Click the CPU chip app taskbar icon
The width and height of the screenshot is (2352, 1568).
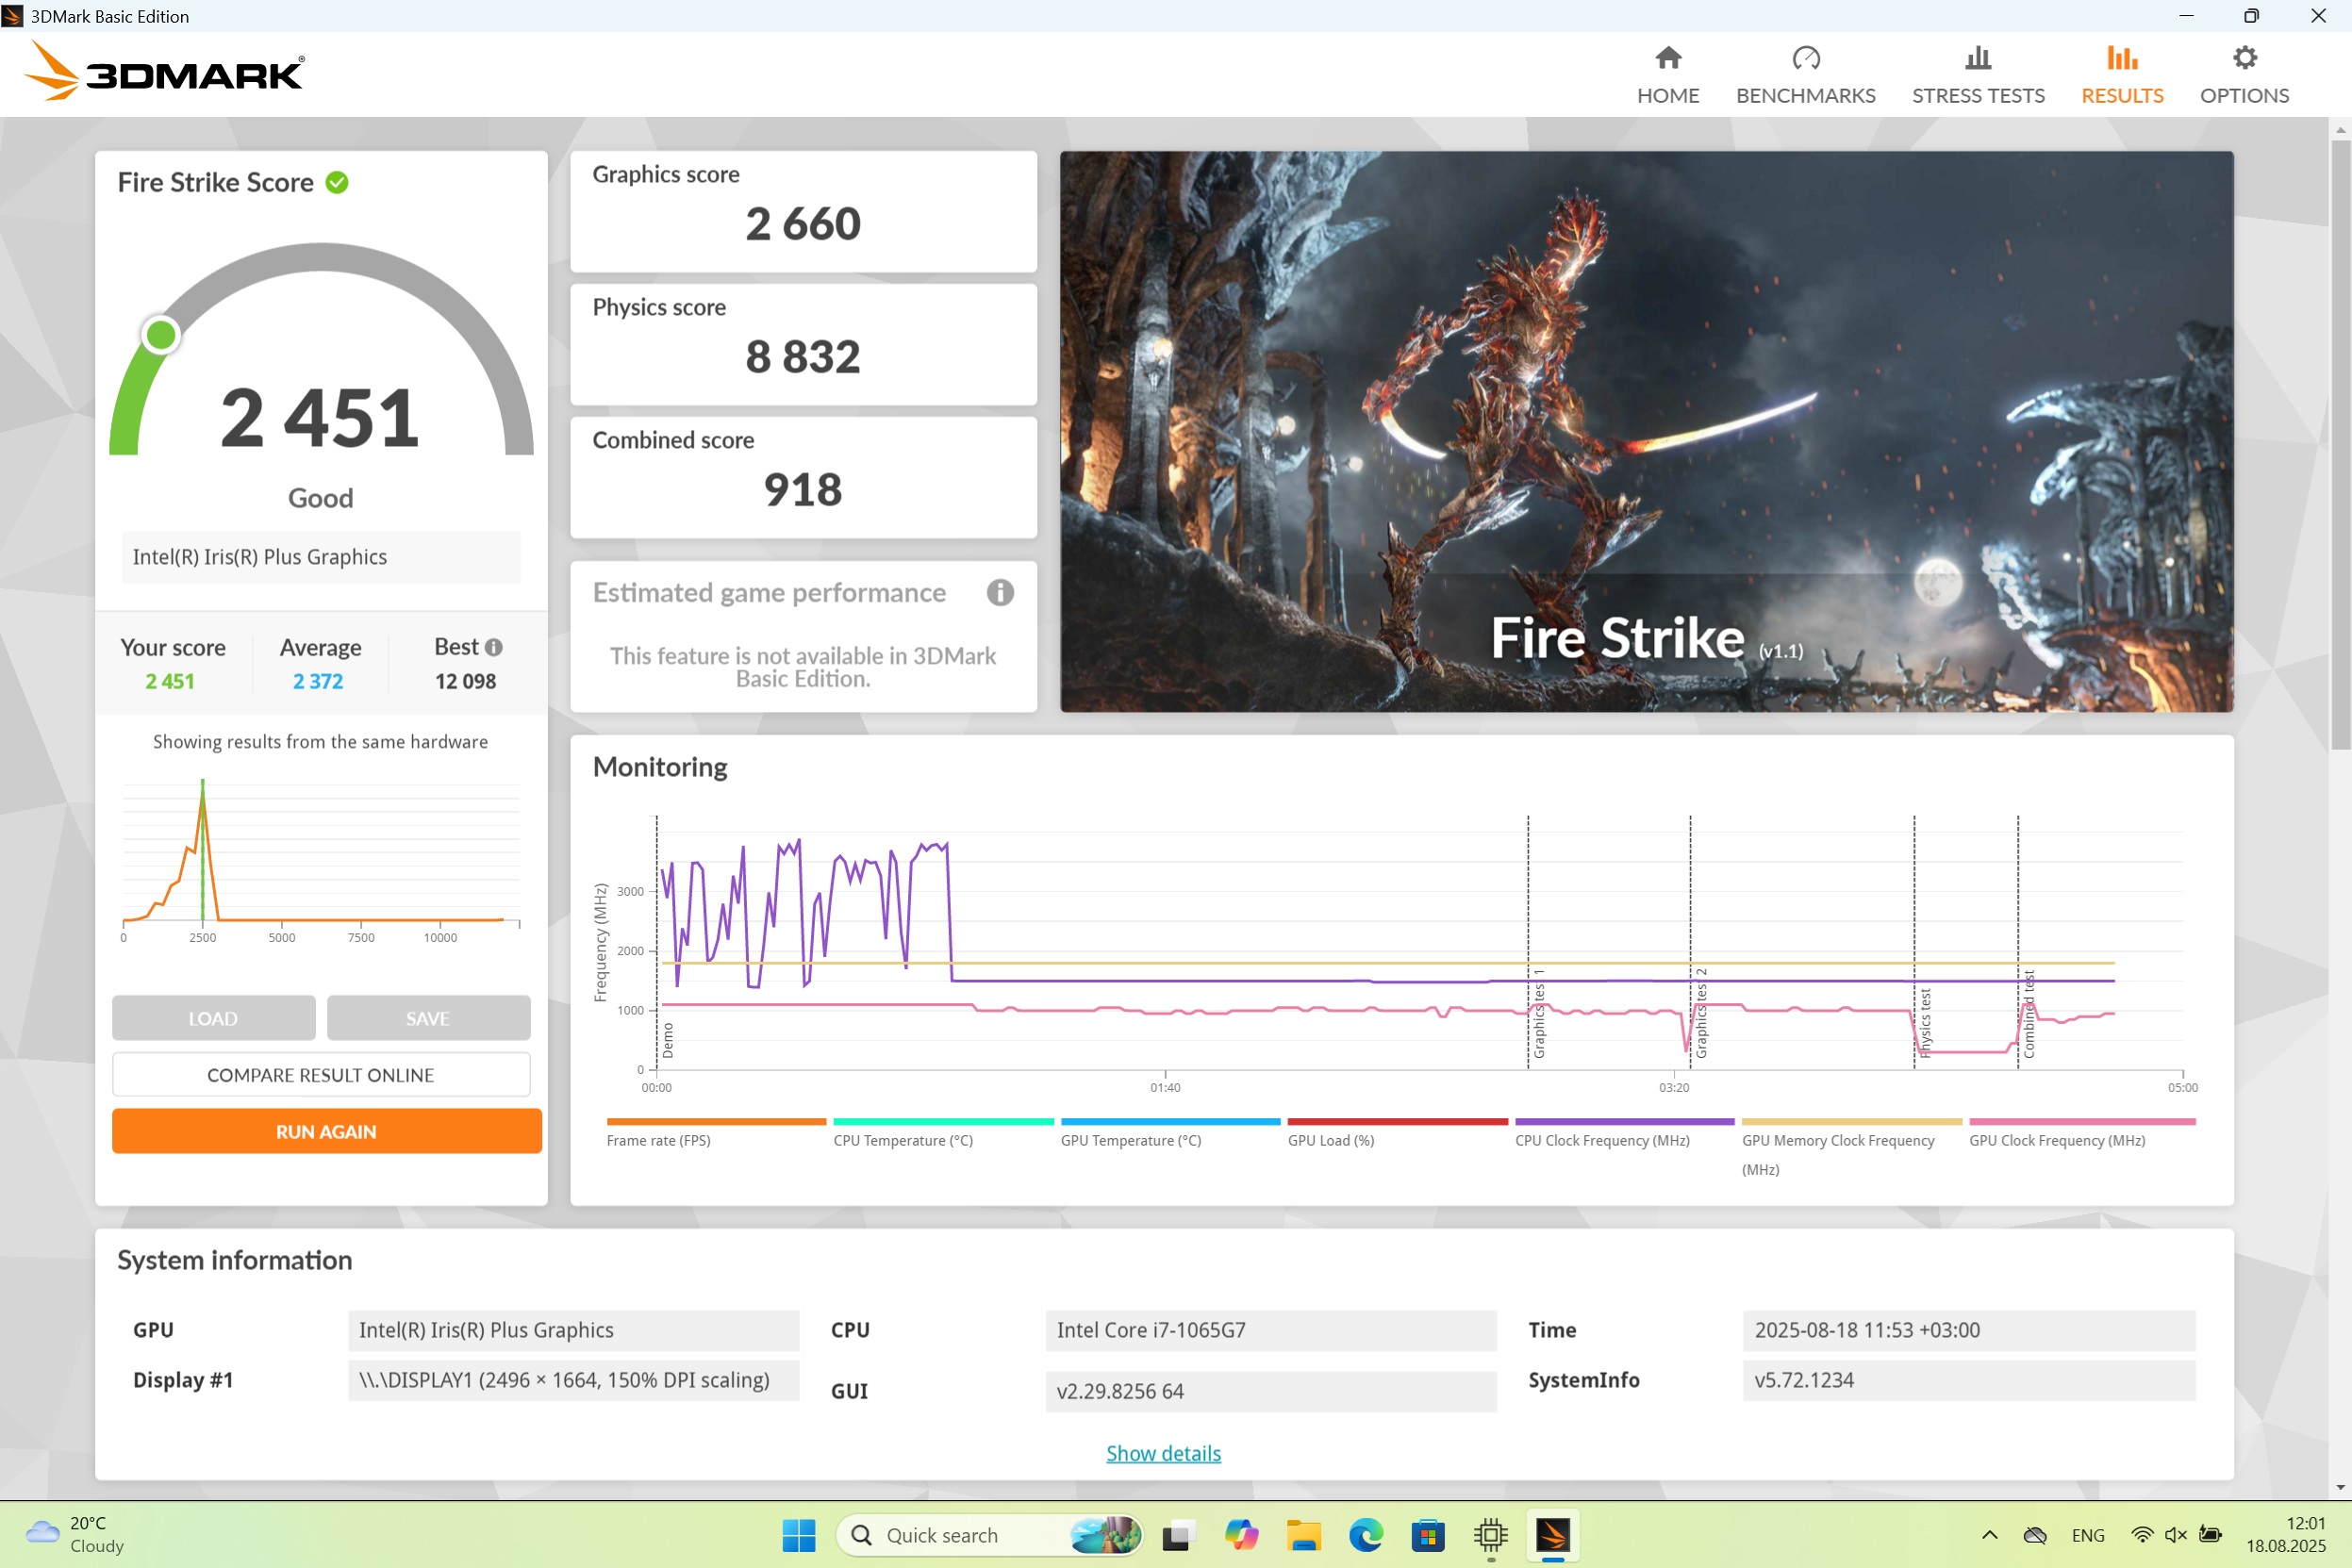[1490, 1535]
